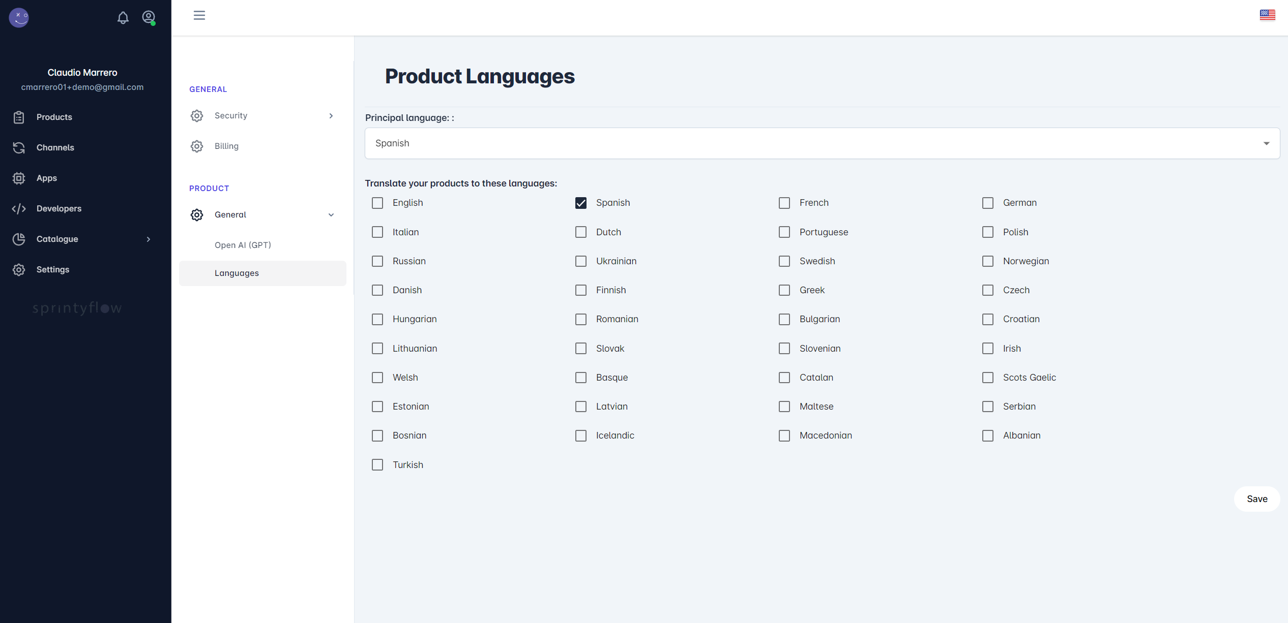Open the user account profile icon
The height and width of the screenshot is (623, 1288).
pos(149,18)
